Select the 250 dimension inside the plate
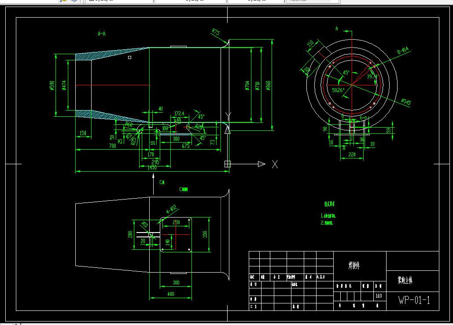Image resolution: width=453 pixels, height=325 pixels. point(176,222)
